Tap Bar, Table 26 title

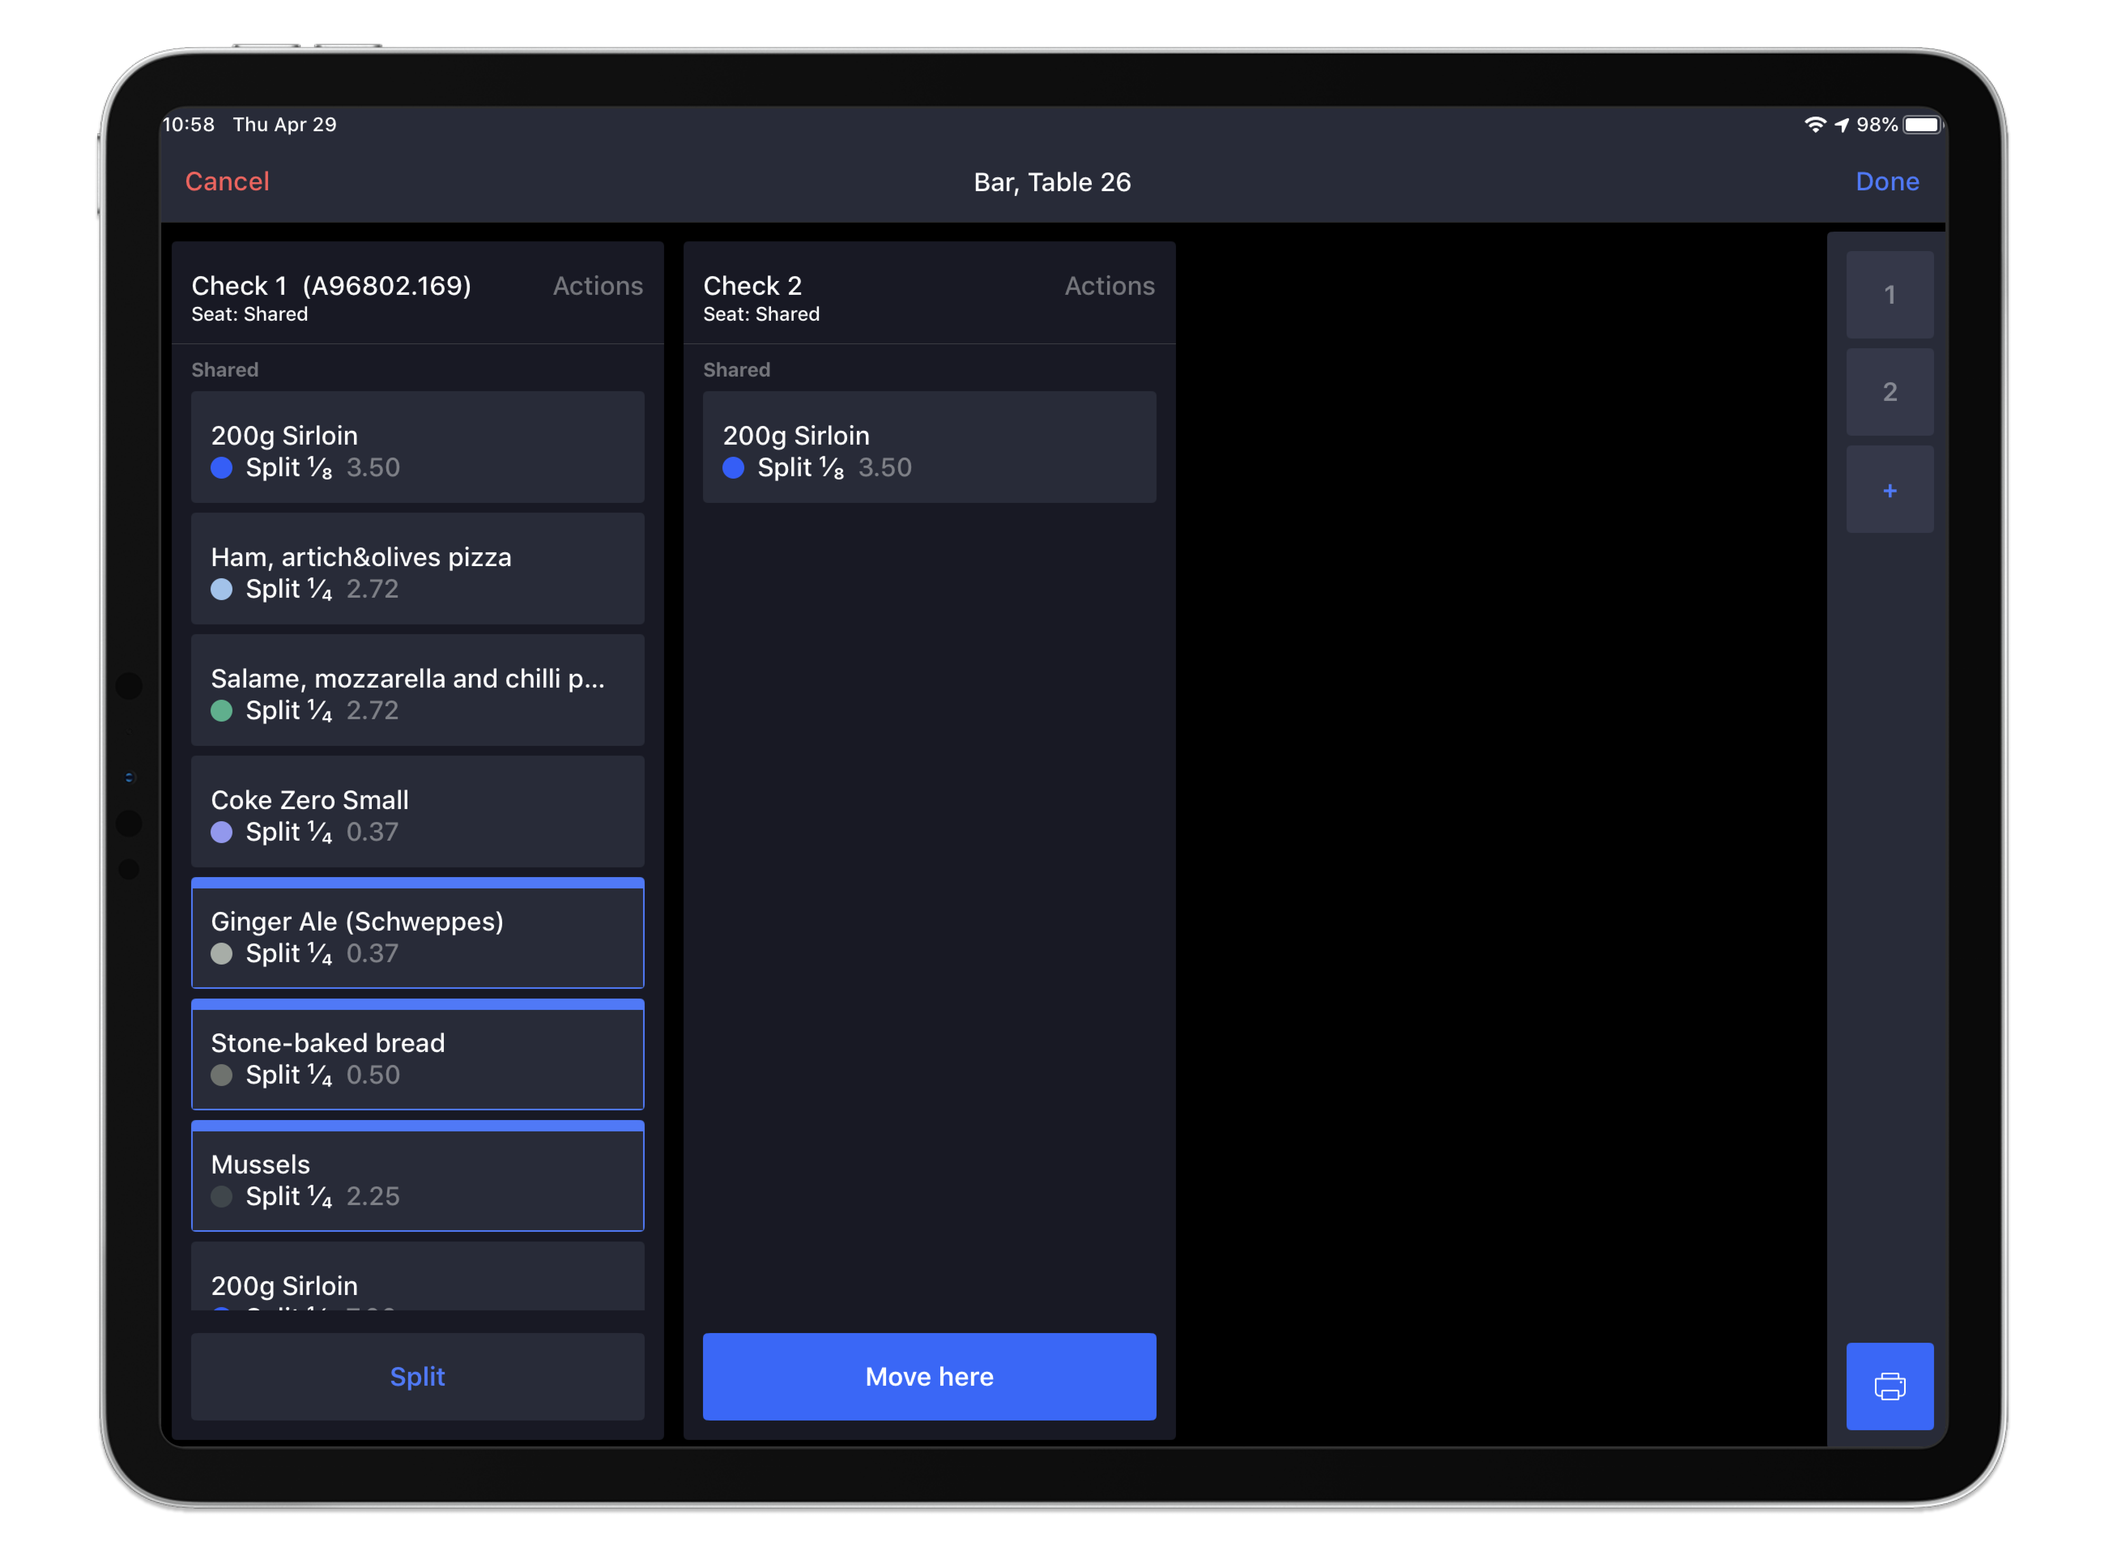click(1051, 182)
